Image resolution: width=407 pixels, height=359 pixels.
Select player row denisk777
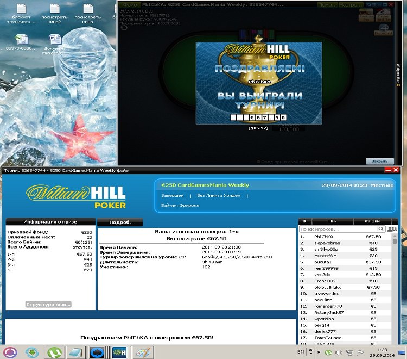(x=345, y=332)
